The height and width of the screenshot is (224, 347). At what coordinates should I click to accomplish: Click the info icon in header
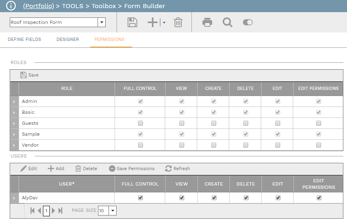click(x=11, y=6)
